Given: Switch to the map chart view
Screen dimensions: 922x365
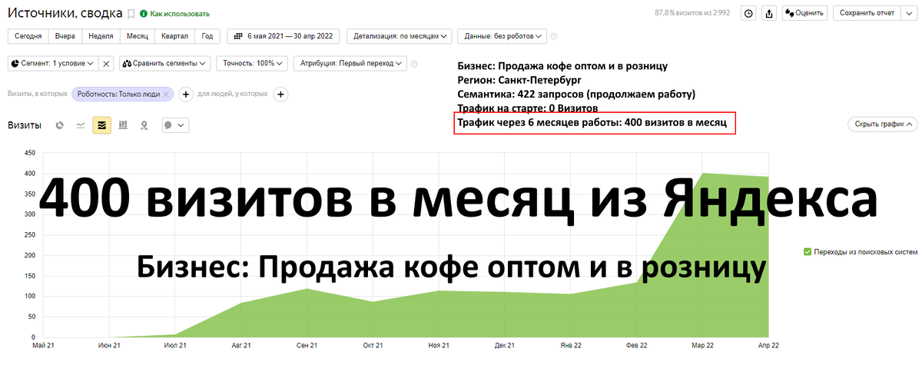Looking at the screenshot, I should pos(144,125).
